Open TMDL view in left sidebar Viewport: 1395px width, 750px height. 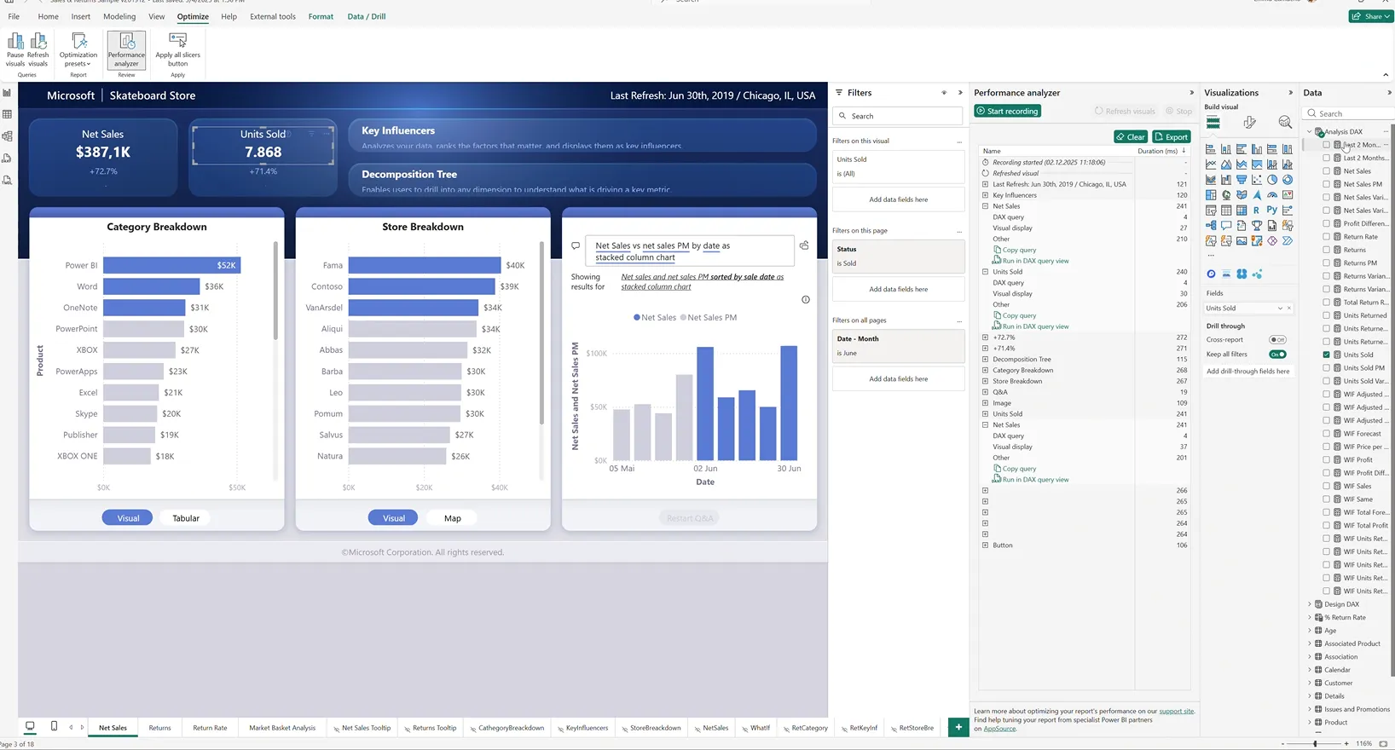pyautogui.click(x=8, y=181)
